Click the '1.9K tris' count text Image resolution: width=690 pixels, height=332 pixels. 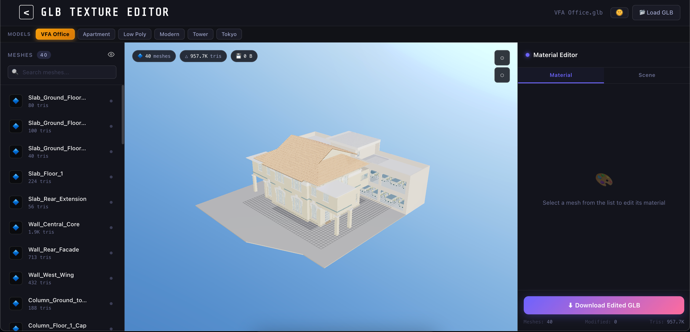click(x=41, y=232)
